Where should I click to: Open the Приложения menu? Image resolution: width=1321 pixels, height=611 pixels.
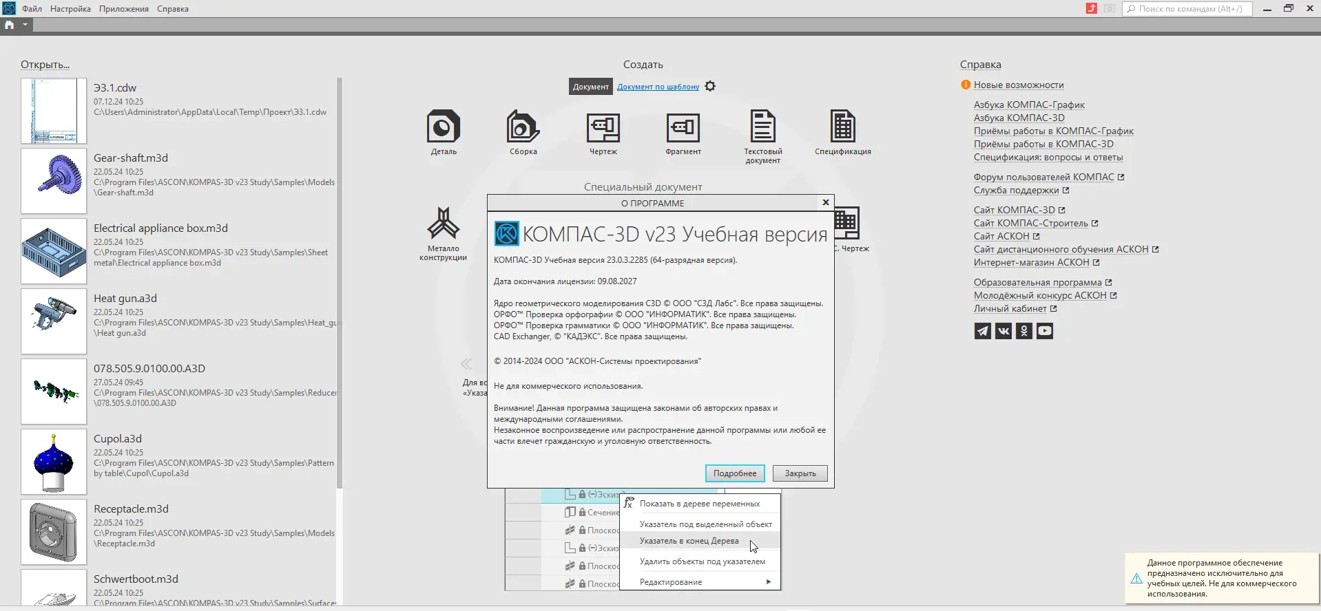point(124,9)
